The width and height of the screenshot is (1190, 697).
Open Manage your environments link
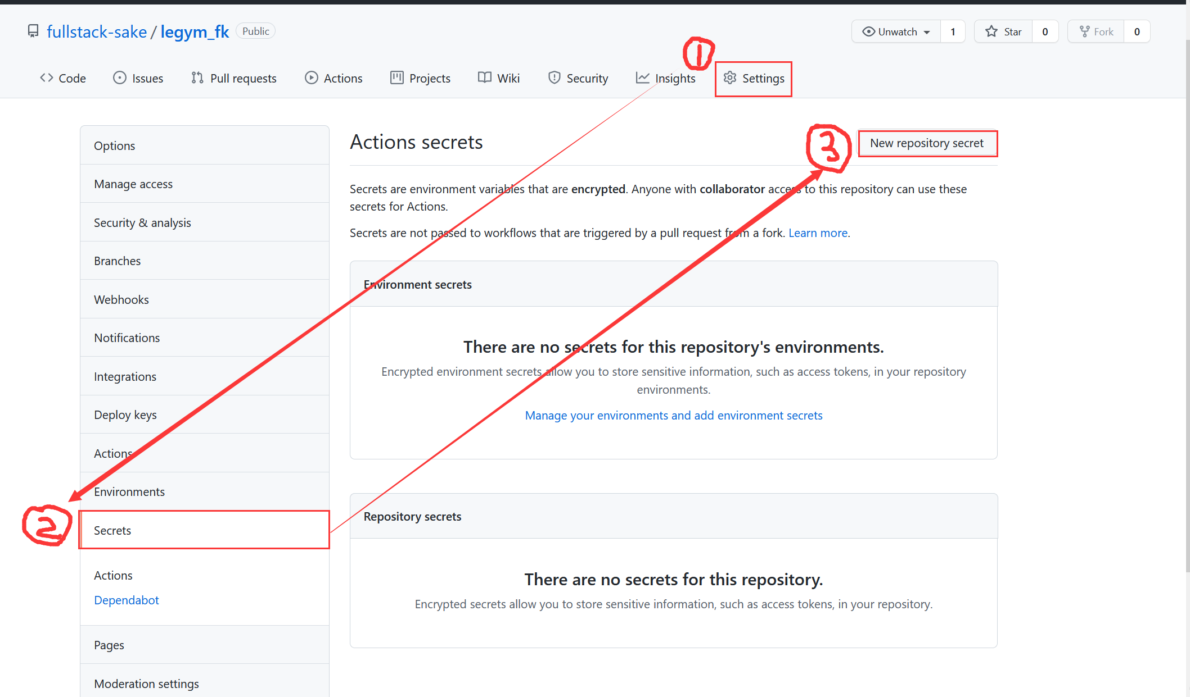[x=673, y=416]
